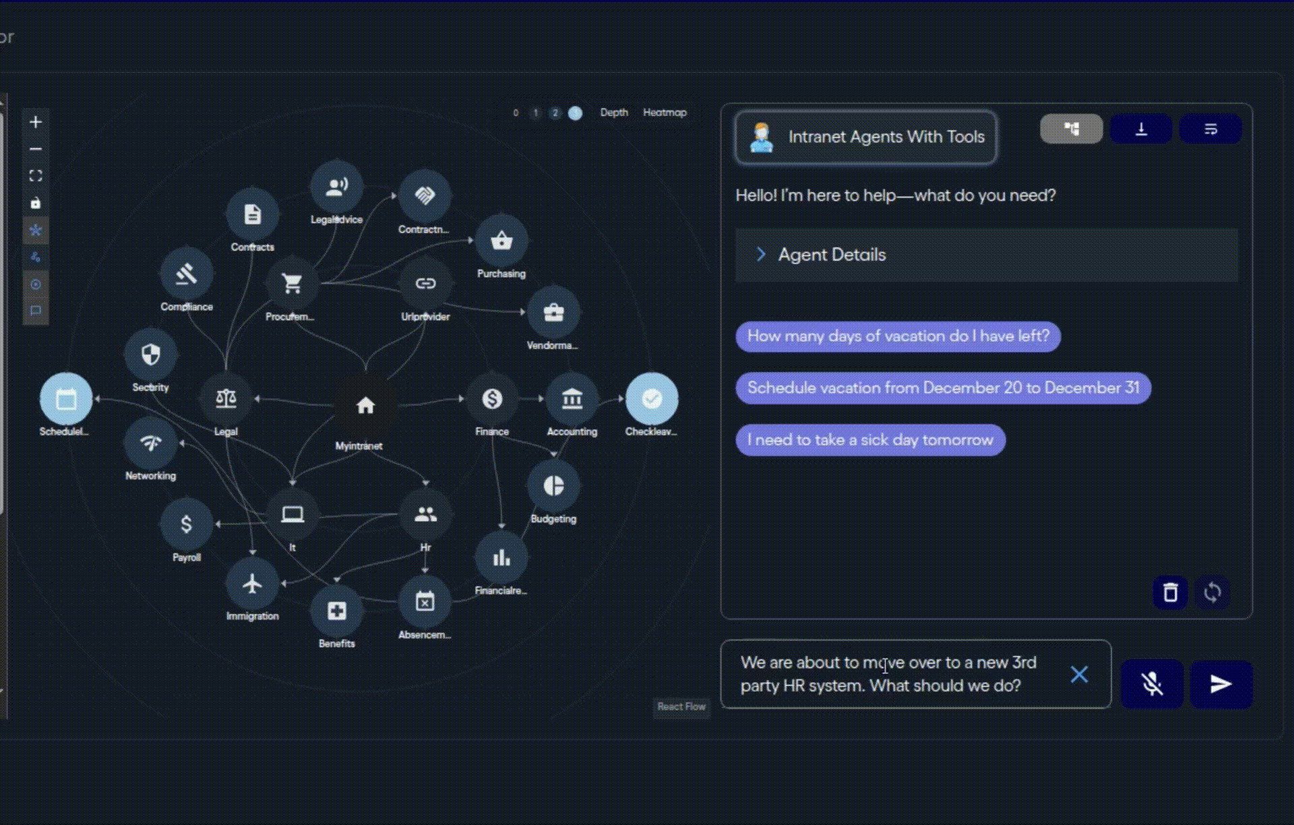This screenshot has height=825, width=1294.
Task: Zoom out on the agent graph
Action: pos(36,149)
